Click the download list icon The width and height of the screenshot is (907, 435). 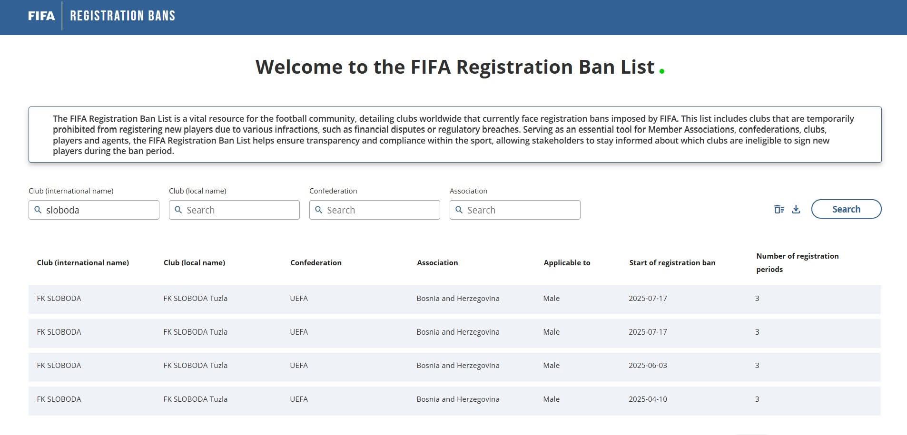click(x=796, y=209)
